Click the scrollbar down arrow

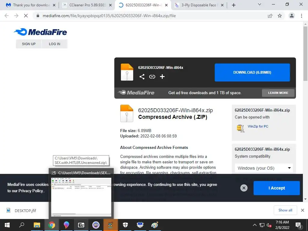coord(305,199)
